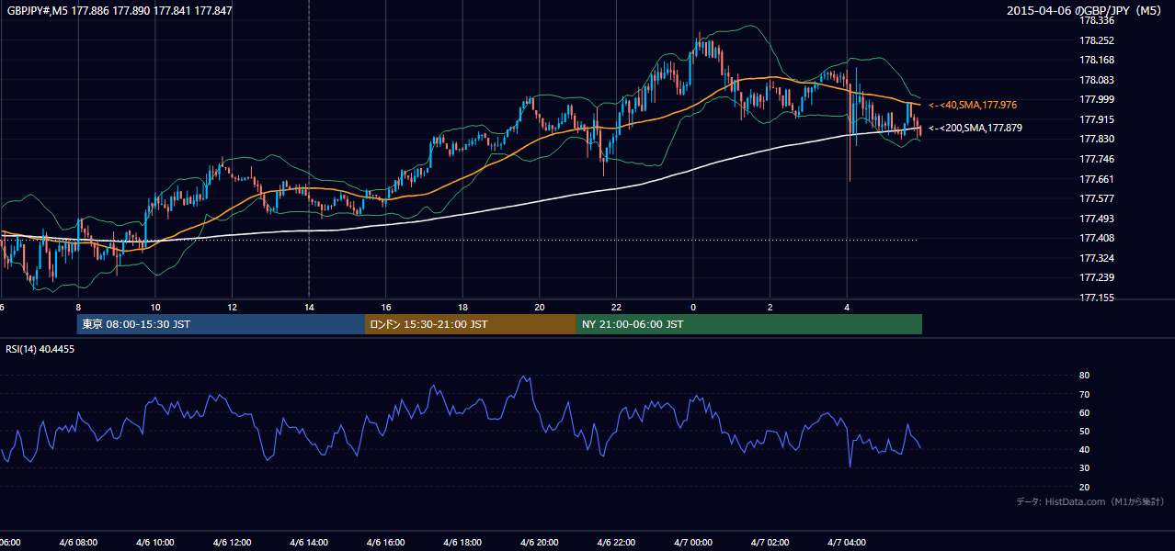
Task: Open the HistData.com data source credit
Action: click(x=1090, y=501)
